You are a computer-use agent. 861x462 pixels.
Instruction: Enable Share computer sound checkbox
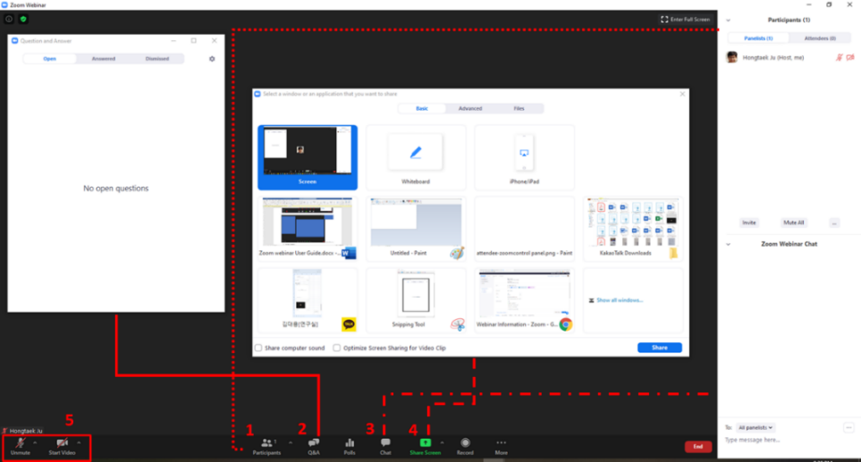point(258,348)
